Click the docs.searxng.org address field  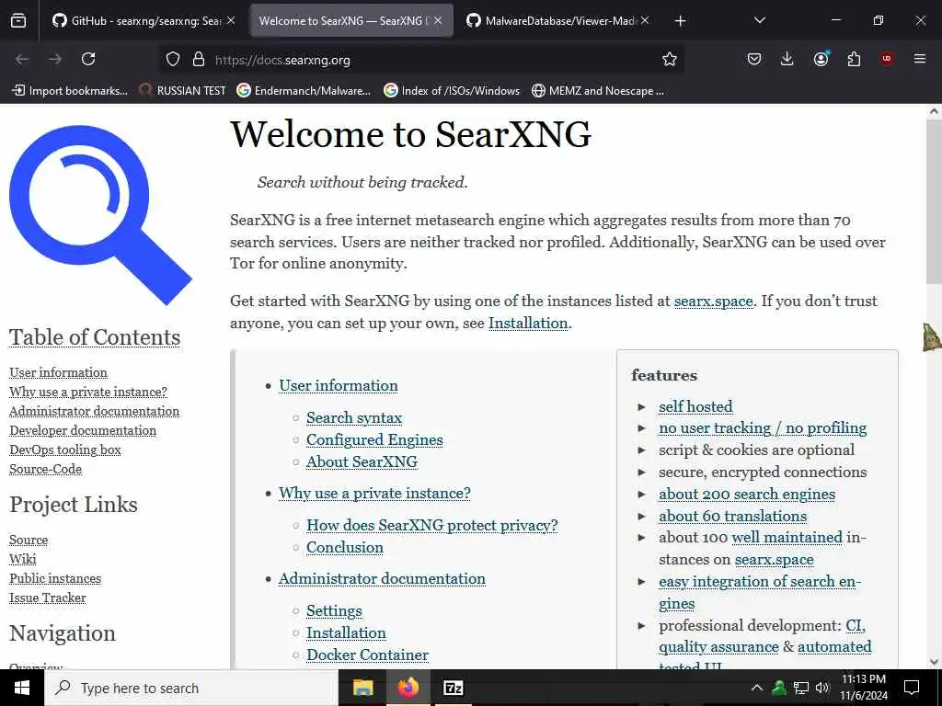pos(420,60)
